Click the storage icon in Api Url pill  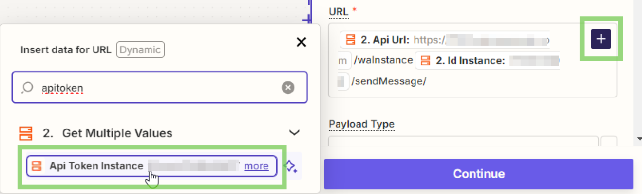point(350,40)
